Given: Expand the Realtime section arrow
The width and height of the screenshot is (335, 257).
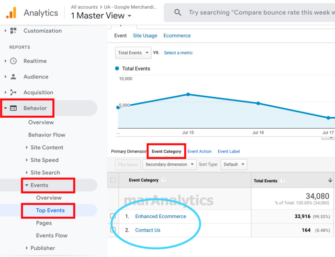Looking at the screenshot, I should [x=5, y=61].
